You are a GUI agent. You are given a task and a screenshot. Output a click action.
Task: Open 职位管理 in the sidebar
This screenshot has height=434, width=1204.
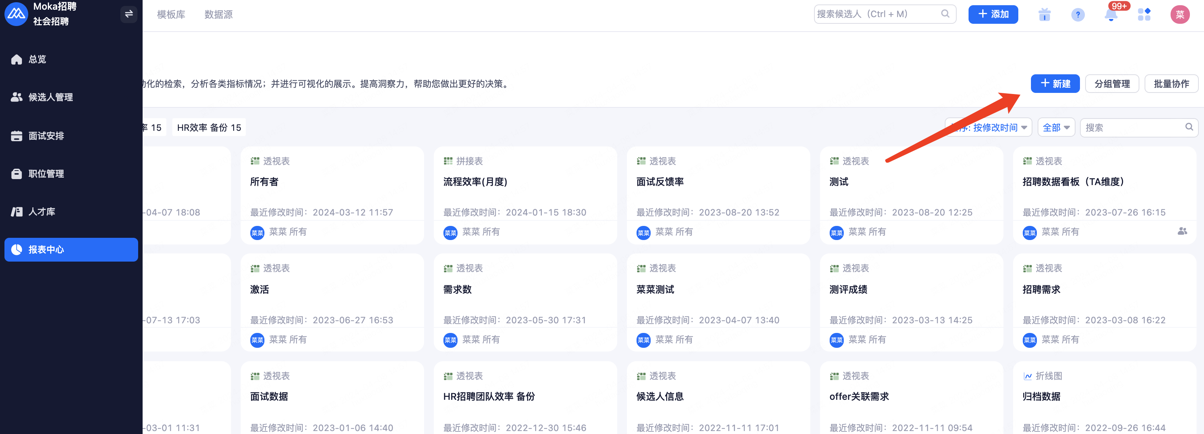pos(71,174)
